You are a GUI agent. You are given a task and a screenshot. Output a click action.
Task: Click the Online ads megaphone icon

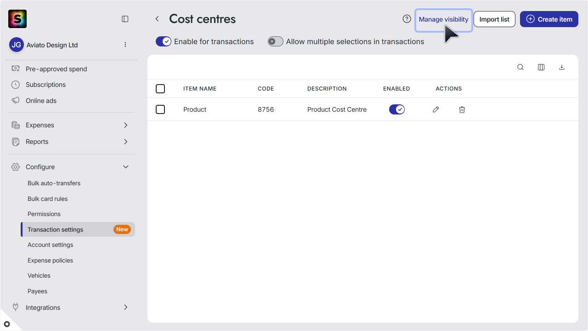(x=16, y=100)
